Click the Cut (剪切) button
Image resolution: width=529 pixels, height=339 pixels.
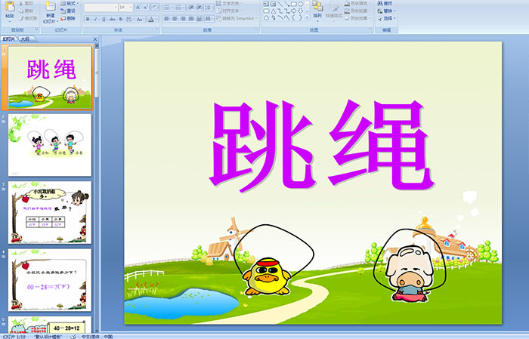click(26, 3)
